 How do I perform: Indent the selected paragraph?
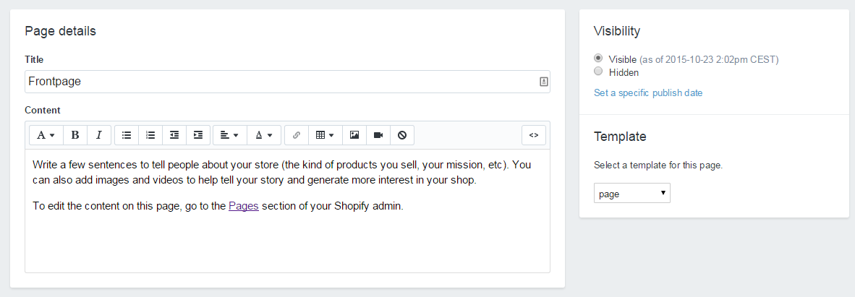coord(198,135)
